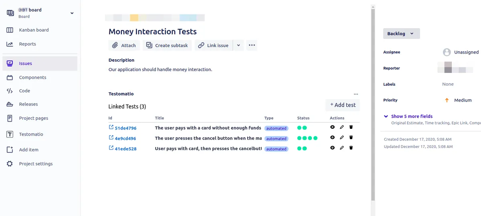Screen dimensions: 481x216
Task: Click external link icon for 4e9cd496
Action: tap(111, 138)
